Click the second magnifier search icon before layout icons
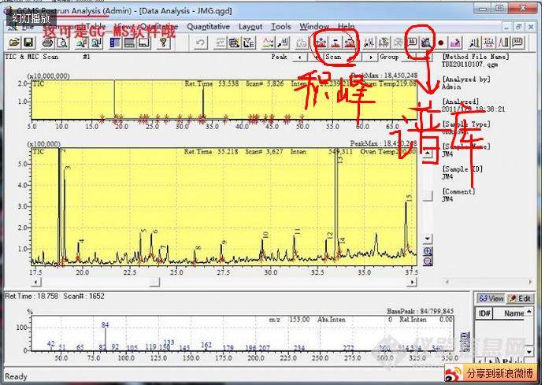Viewport: 545px width, 385px height. 96,43
